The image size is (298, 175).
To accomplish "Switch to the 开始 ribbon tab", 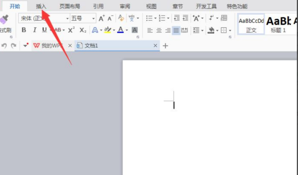I will point(15,6).
